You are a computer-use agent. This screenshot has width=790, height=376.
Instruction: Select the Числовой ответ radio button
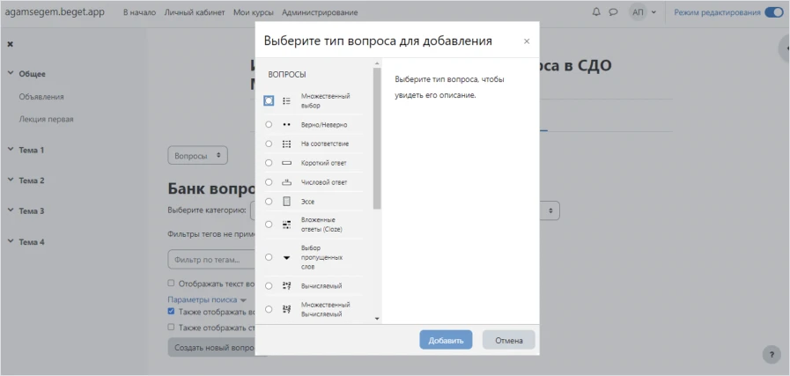(x=269, y=182)
